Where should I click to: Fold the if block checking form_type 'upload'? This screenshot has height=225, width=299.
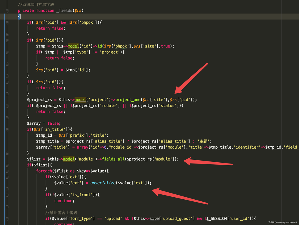click(7, 219)
